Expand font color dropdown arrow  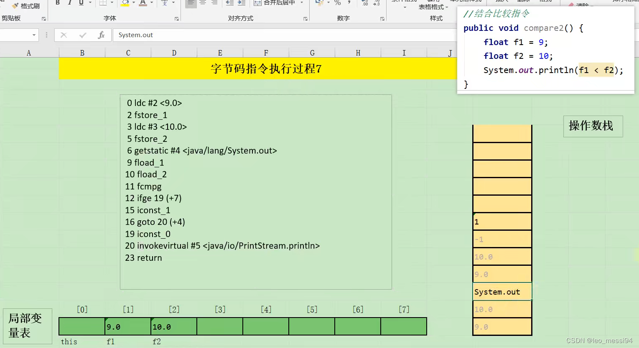pyautogui.click(x=152, y=3)
